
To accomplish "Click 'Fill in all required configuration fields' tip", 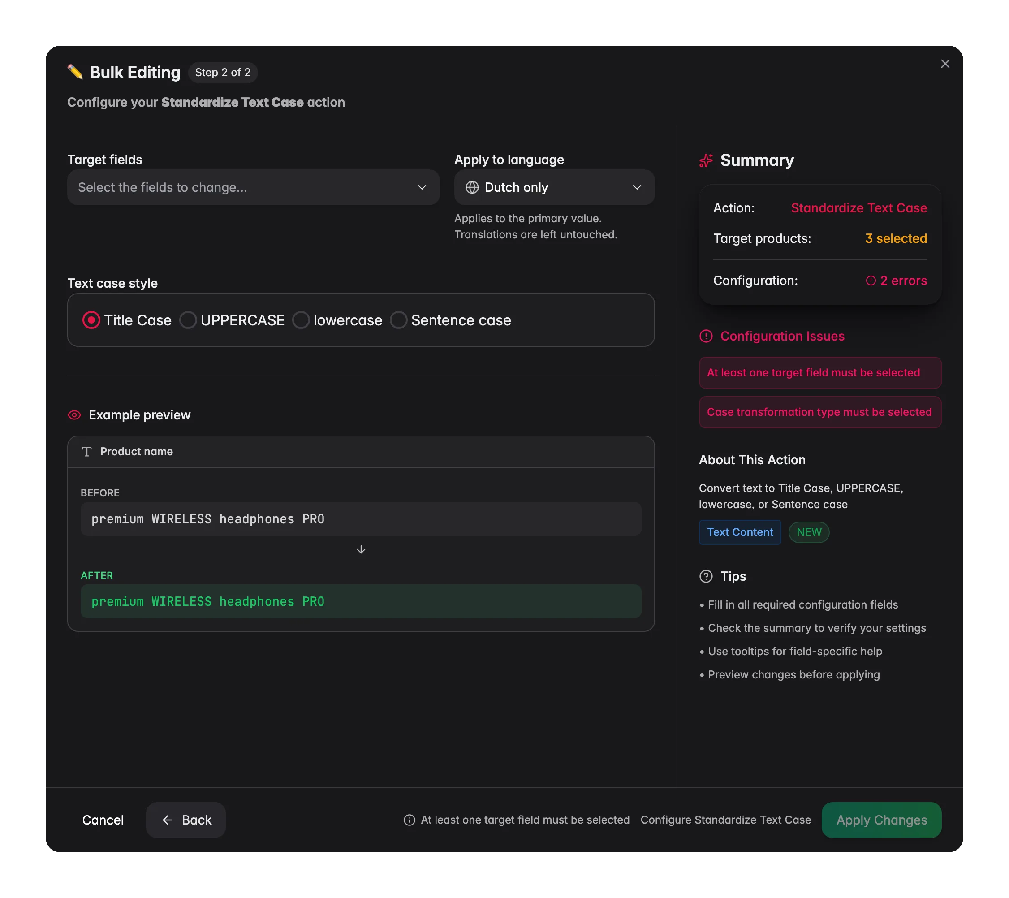I will point(802,605).
